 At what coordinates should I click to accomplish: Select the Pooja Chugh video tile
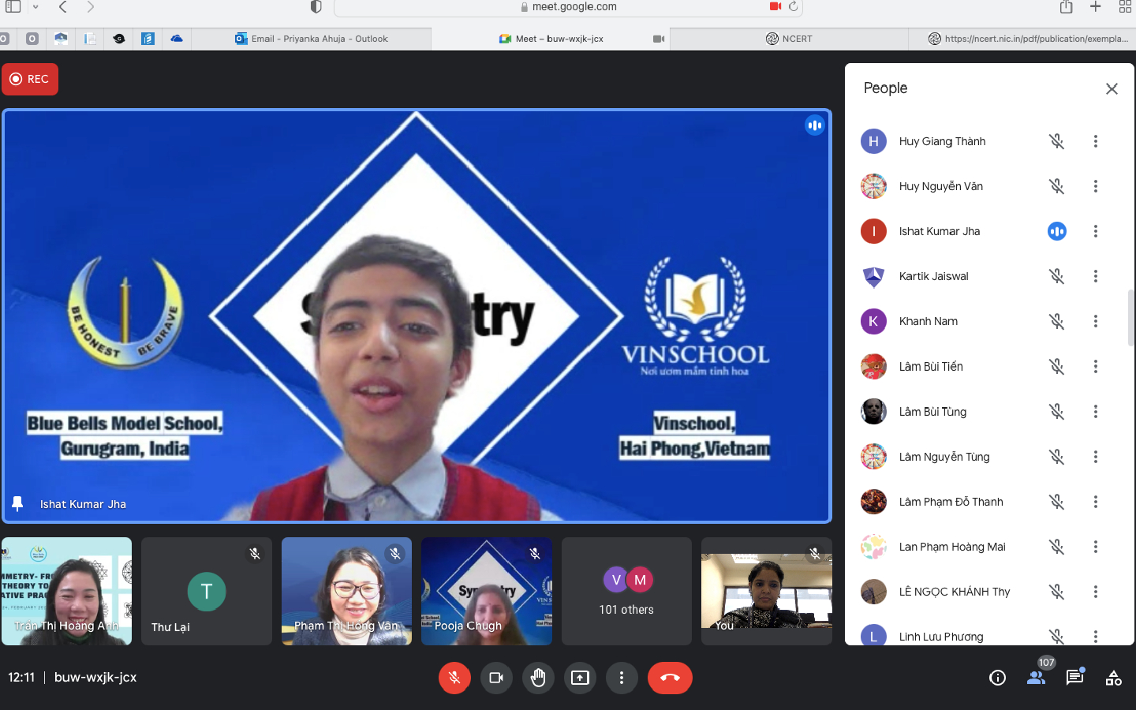point(487,591)
